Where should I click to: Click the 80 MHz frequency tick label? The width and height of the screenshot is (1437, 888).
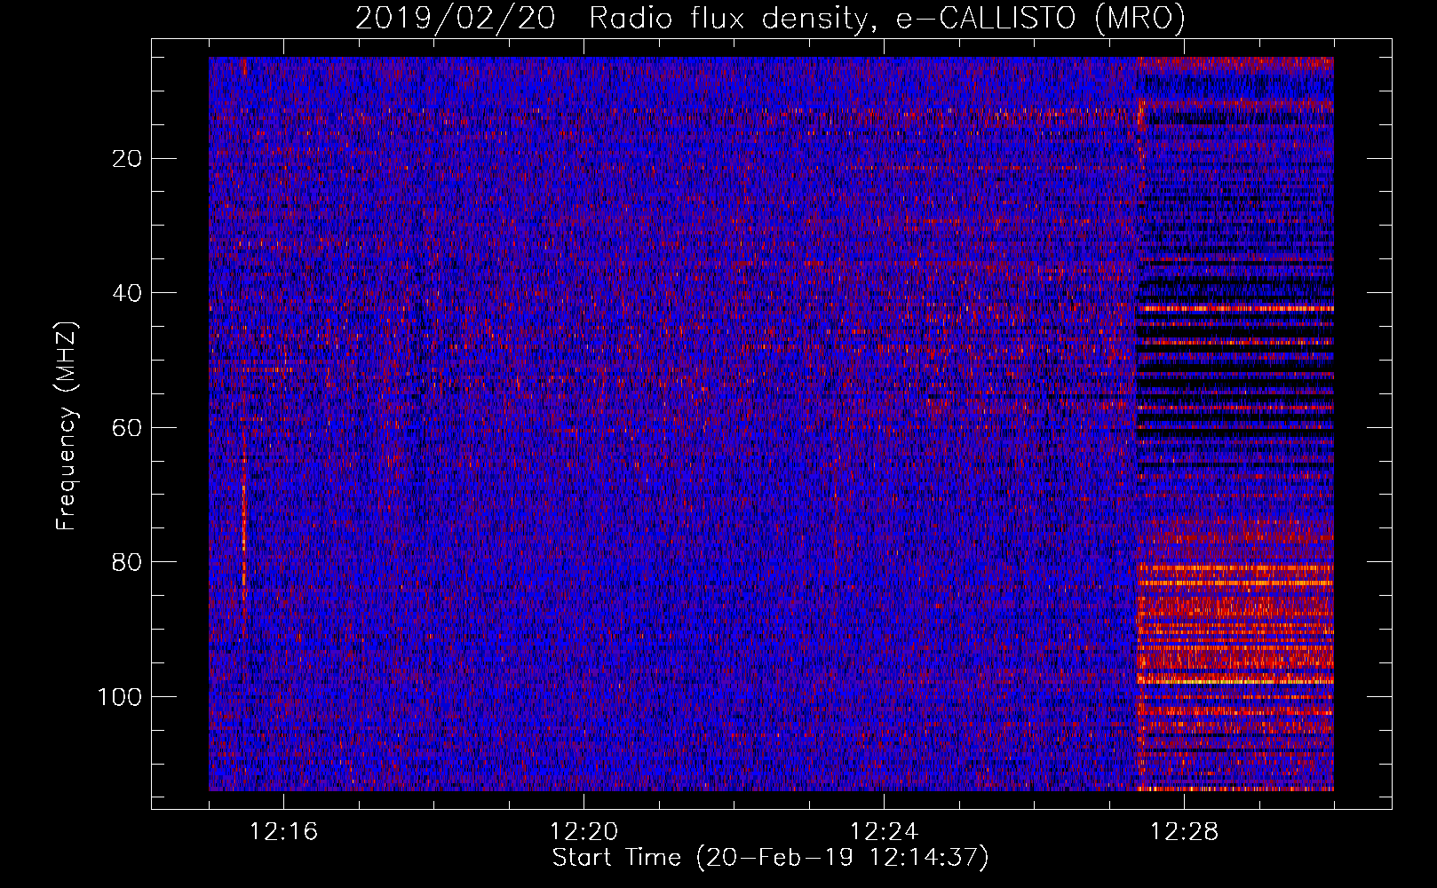[x=128, y=562]
